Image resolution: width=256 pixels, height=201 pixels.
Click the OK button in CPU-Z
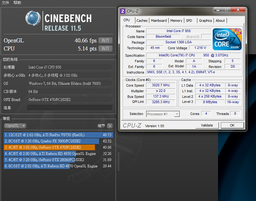pos(232,125)
